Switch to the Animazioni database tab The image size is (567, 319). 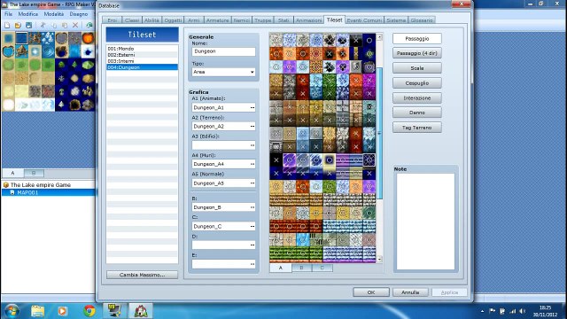(x=308, y=20)
